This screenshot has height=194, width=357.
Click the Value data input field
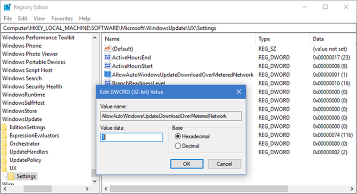[132, 137]
